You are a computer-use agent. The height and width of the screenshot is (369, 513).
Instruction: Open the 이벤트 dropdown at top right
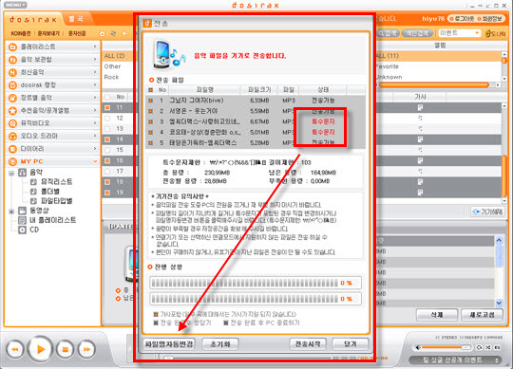(x=460, y=33)
